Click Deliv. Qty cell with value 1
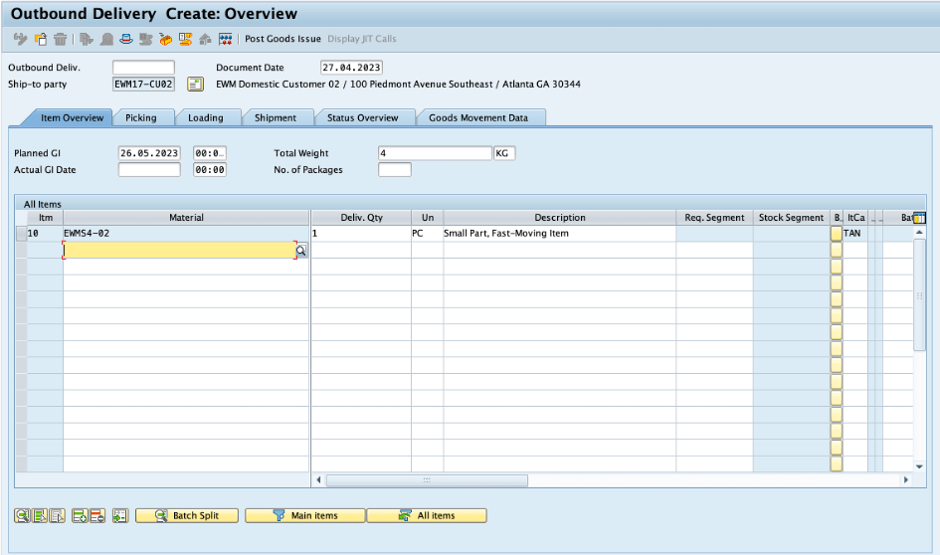Screen dimensions: 940x555 click(361, 233)
